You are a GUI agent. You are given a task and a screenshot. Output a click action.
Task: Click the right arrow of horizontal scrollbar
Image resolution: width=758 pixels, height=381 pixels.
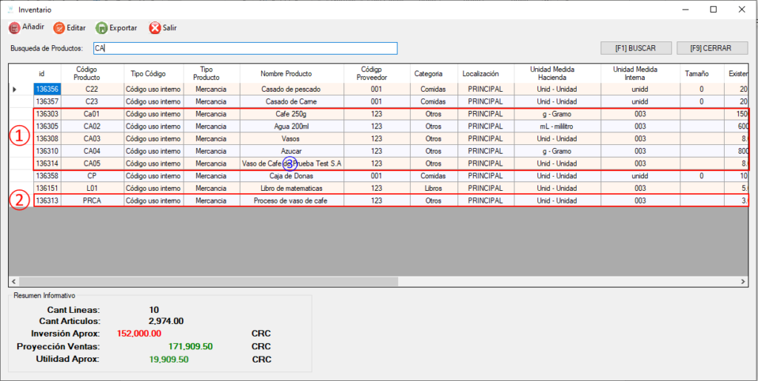click(x=743, y=282)
